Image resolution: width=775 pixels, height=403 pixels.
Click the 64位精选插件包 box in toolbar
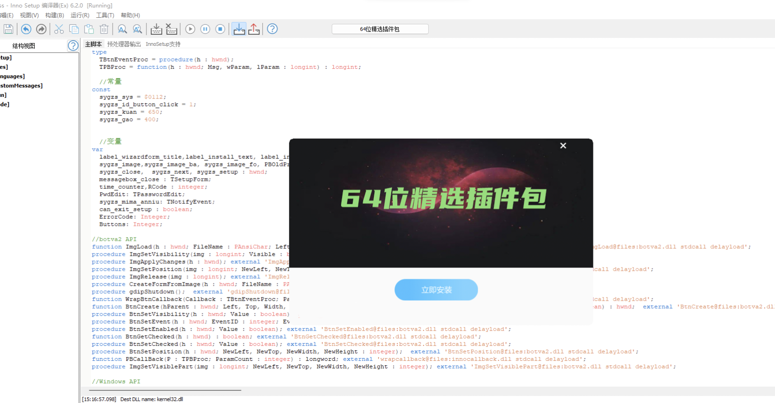[x=380, y=29]
